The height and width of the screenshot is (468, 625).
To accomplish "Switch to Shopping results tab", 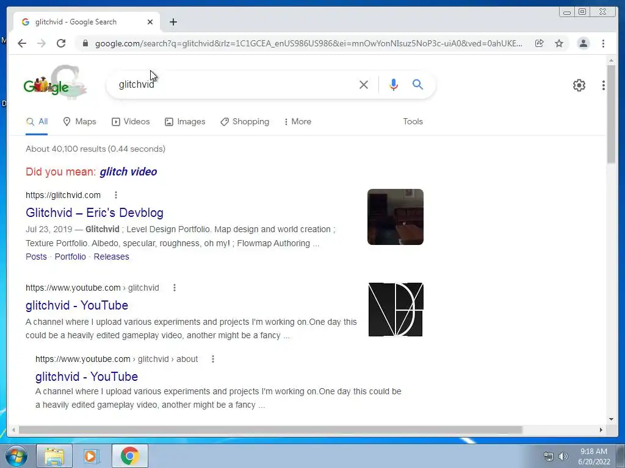I will pyautogui.click(x=245, y=121).
